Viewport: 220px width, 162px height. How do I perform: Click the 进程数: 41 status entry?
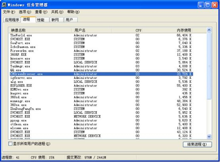coord(11,158)
